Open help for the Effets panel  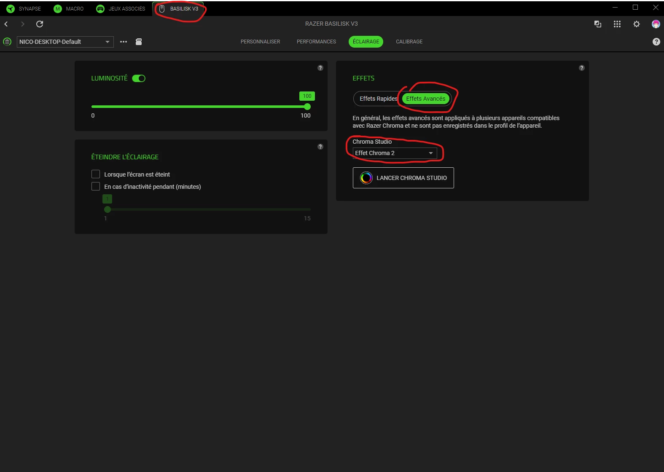tap(582, 68)
